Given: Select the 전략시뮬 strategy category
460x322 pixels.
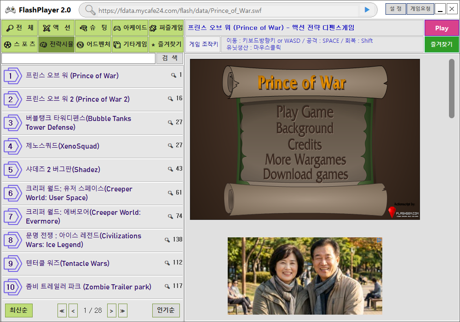Looking at the screenshot, I should coord(56,44).
